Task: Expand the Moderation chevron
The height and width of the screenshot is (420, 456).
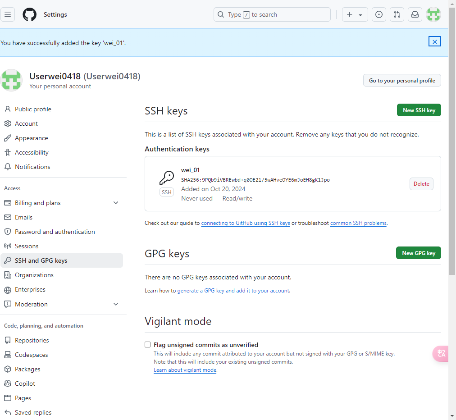Action: [x=116, y=304]
